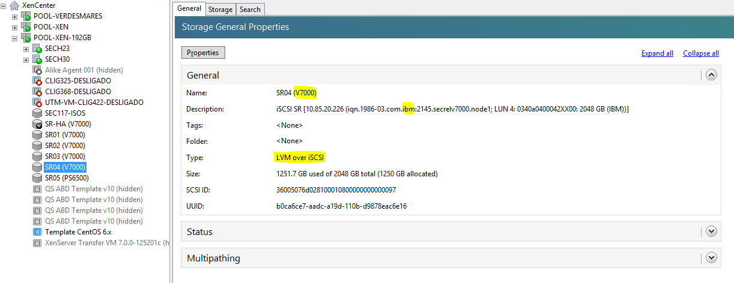Select SR05 (PS6500) in the tree
The height and width of the screenshot is (283, 734).
[x=65, y=178]
